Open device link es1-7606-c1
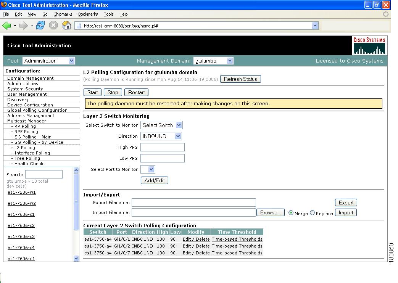 (21, 214)
